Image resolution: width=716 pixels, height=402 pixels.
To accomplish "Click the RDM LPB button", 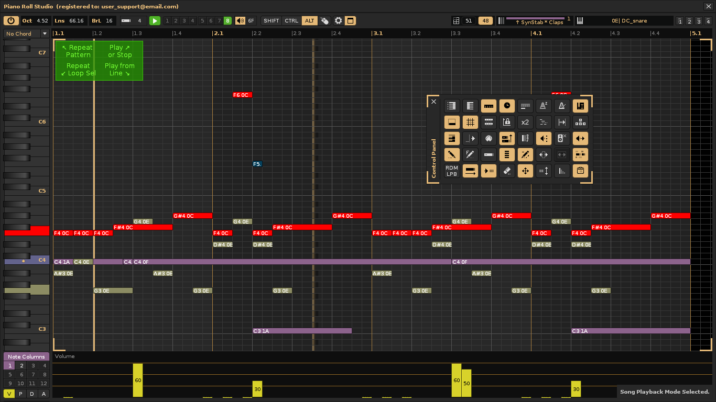I will 452,171.
